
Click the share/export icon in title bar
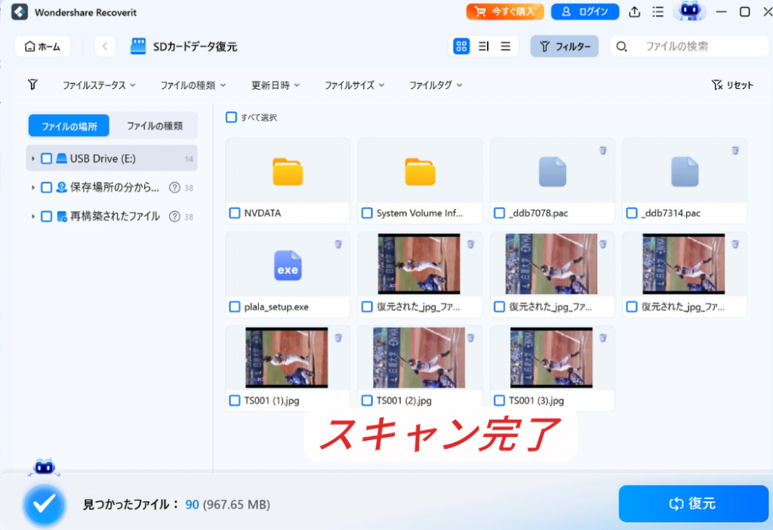(635, 12)
